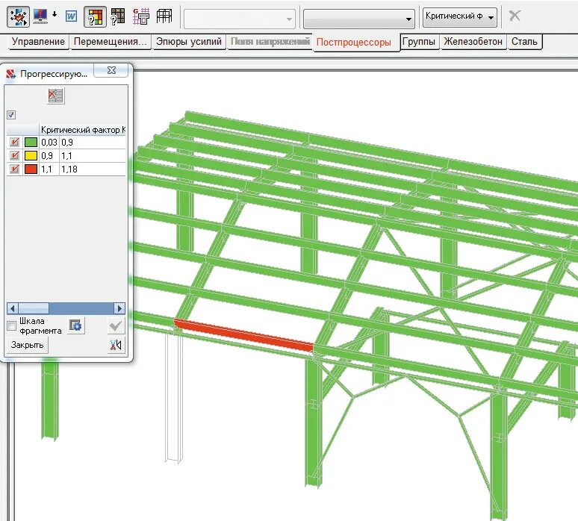Viewport: 578px width, 521px height.
Task: Click the left arrow of horizontal scrollbar
Action: [13, 308]
